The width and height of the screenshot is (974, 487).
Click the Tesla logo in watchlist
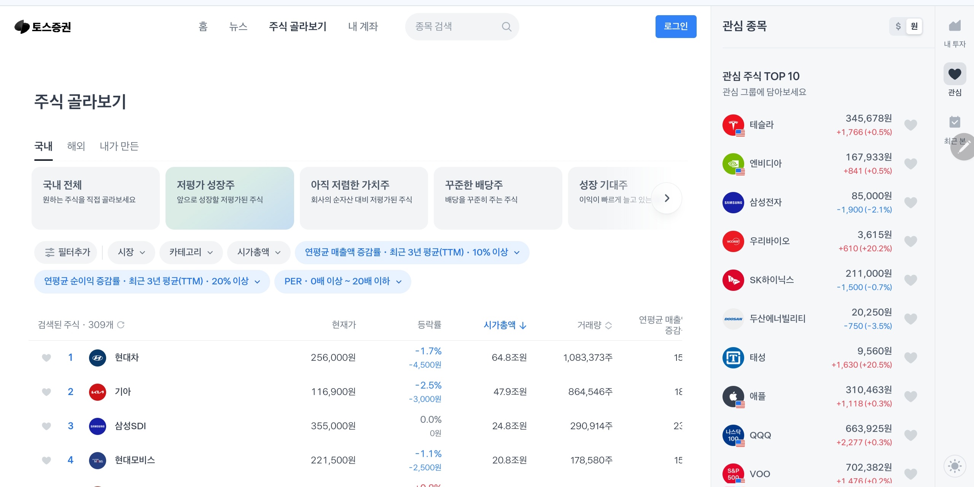(x=733, y=125)
